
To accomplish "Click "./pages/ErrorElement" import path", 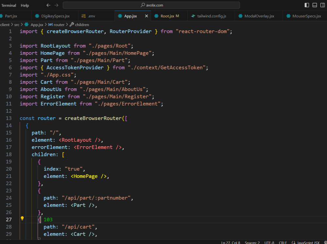I will pos(128,104).
